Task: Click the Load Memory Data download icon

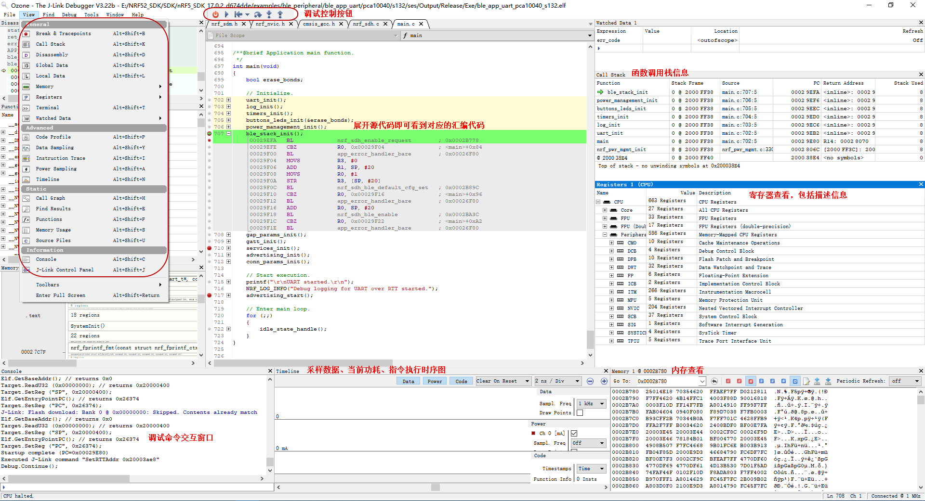Action: tap(828, 381)
